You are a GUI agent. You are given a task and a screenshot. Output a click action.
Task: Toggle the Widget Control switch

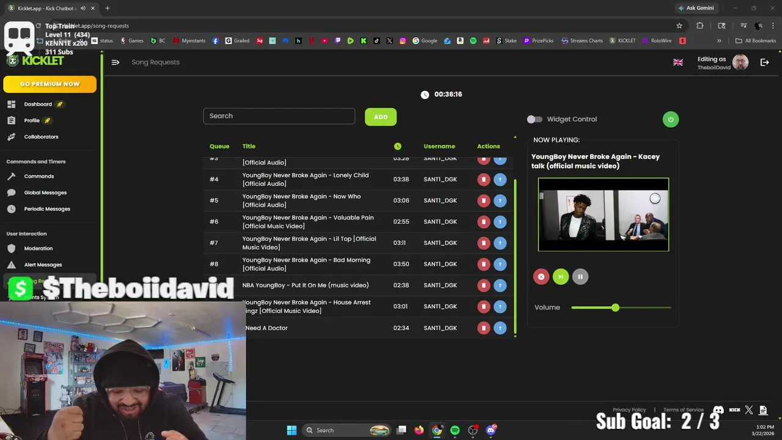[535, 119]
